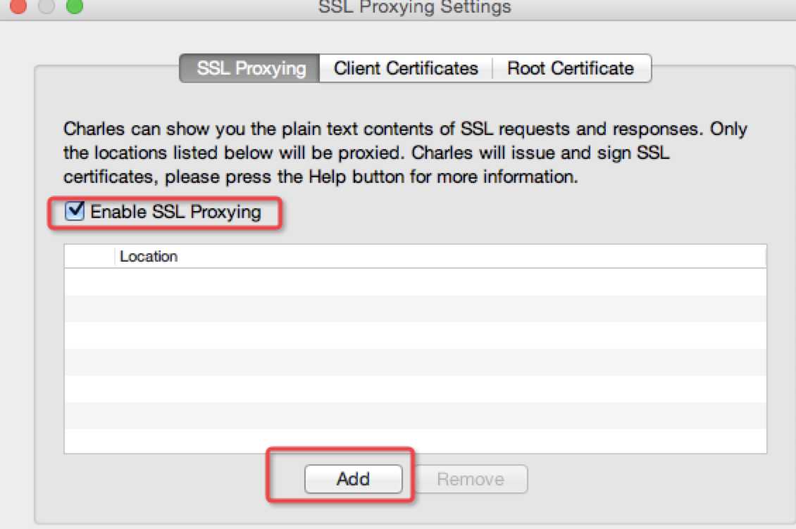Switch to the SSL Proxying tab
Image resolution: width=796 pixels, height=529 pixels.
coord(250,68)
